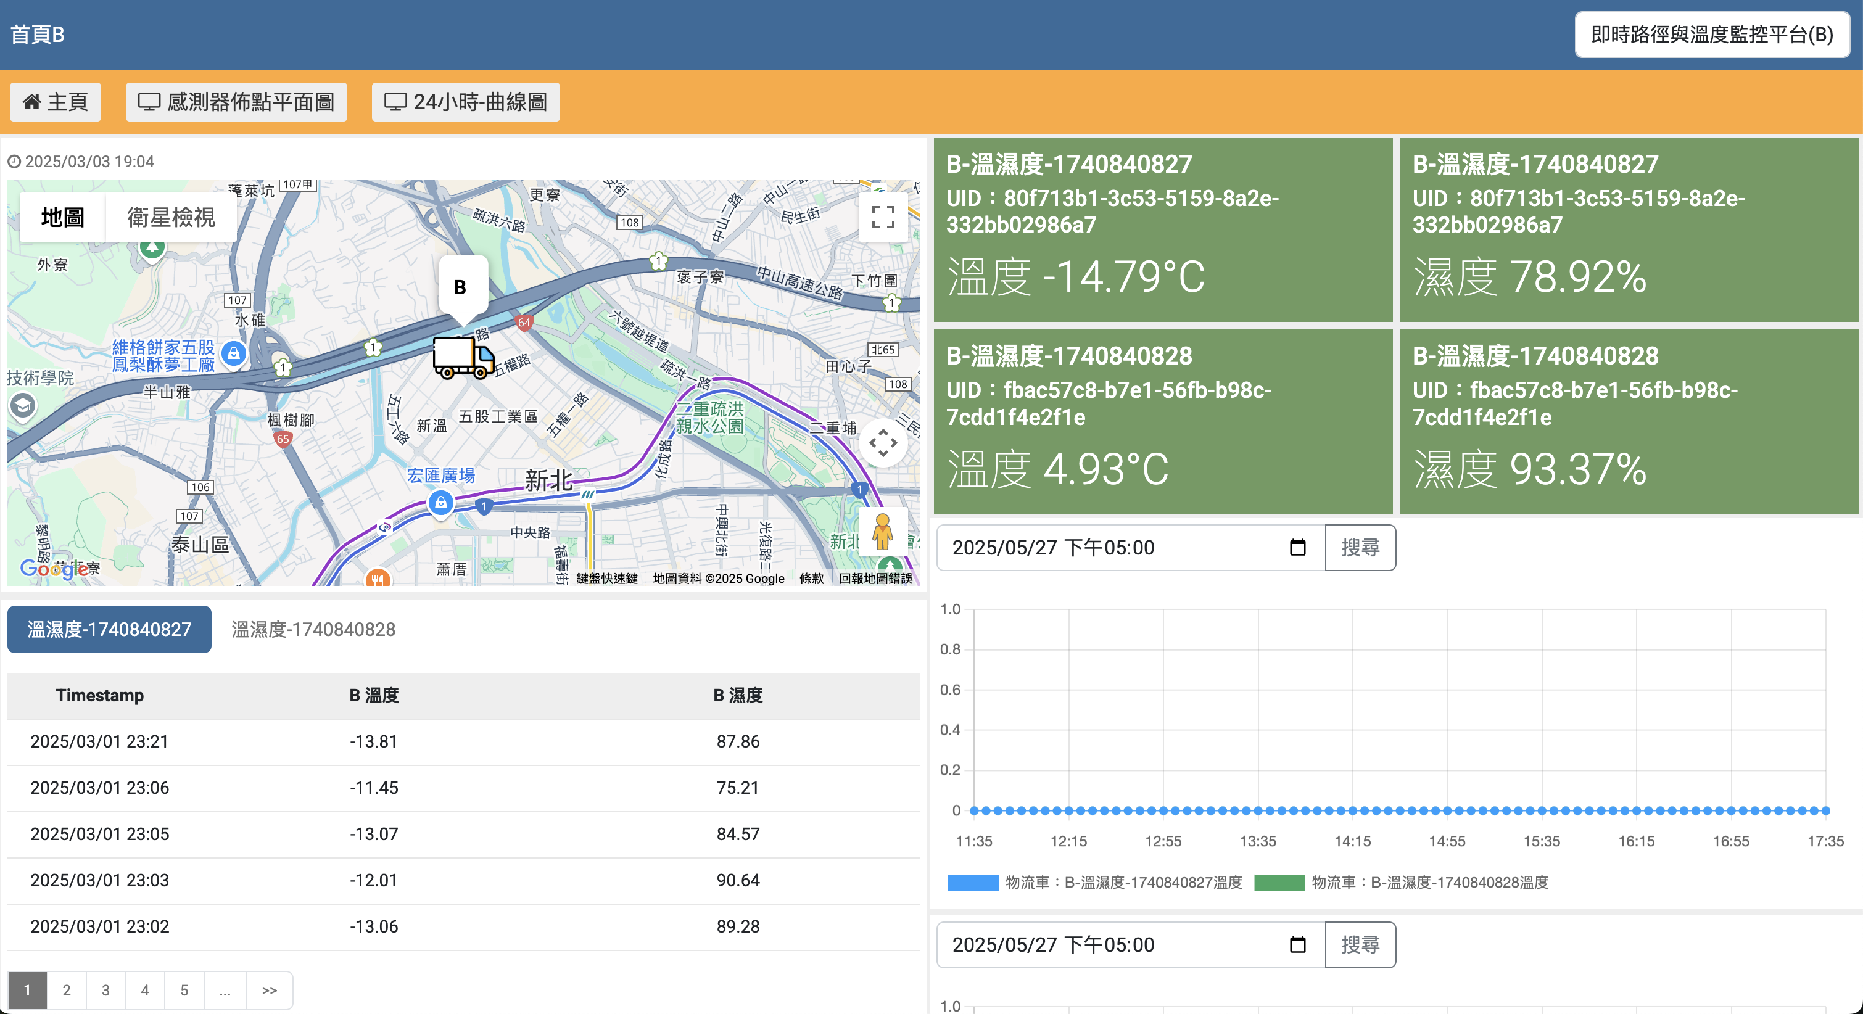Click 維格餅家五股鳳梨酥夢工廠 shopping pin

coord(234,353)
